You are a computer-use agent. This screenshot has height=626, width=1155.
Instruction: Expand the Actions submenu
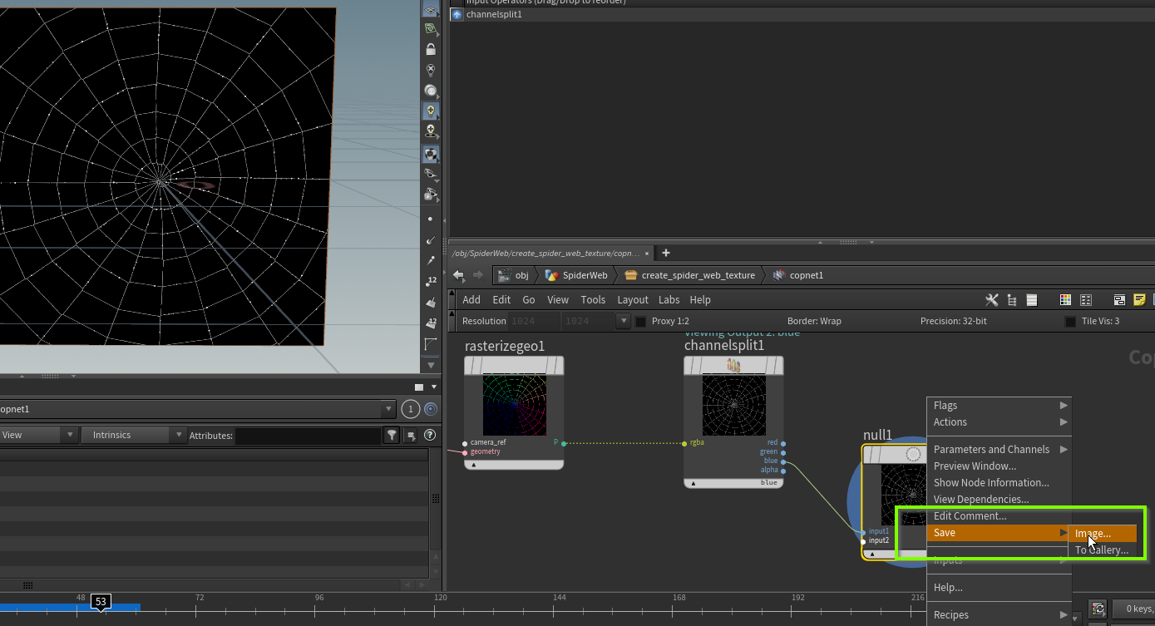[x=999, y=422]
